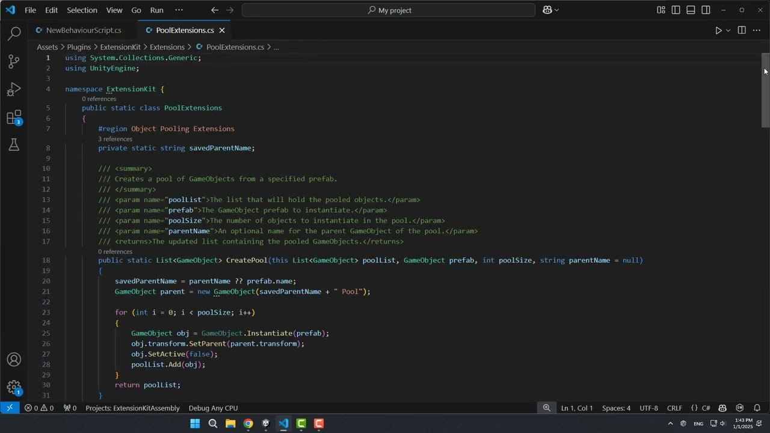Open the Manage gear menu

click(x=14, y=387)
